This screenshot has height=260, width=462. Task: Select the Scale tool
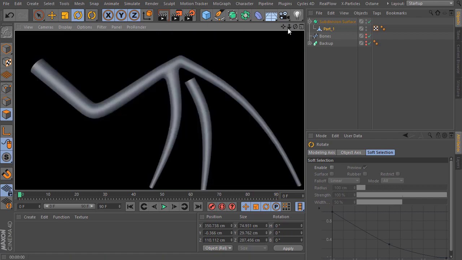(65, 15)
